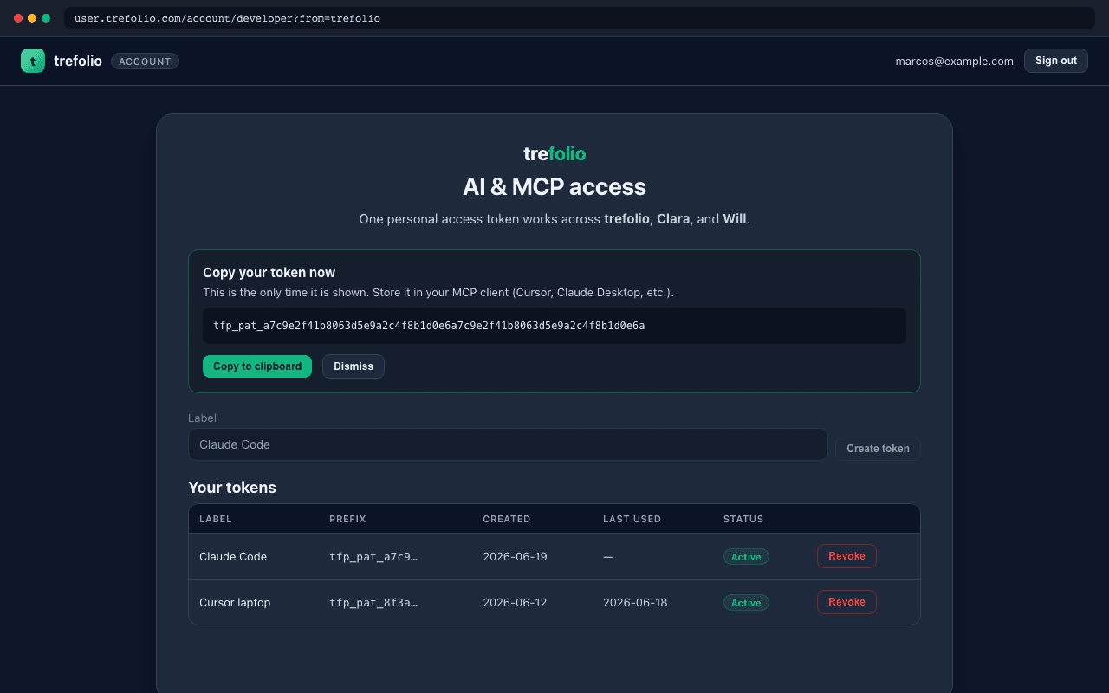This screenshot has height=693, width=1109.
Task: Click the Your tokens heading
Action: (232, 488)
